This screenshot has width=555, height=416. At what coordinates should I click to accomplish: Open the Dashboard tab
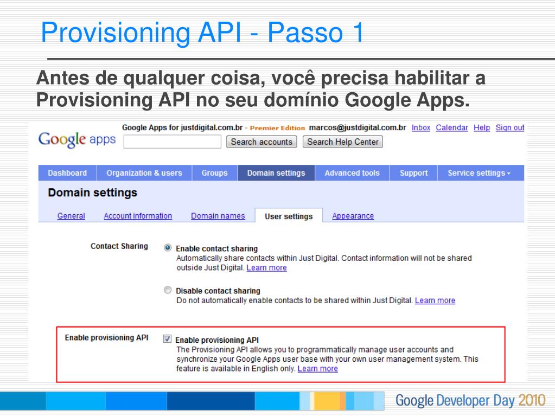pos(67,173)
